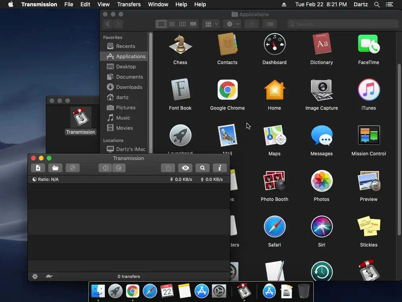Open Desktop in Finder sidebar
The width and height of the screenshot is (402, 302).
click(x=124, y=66)
